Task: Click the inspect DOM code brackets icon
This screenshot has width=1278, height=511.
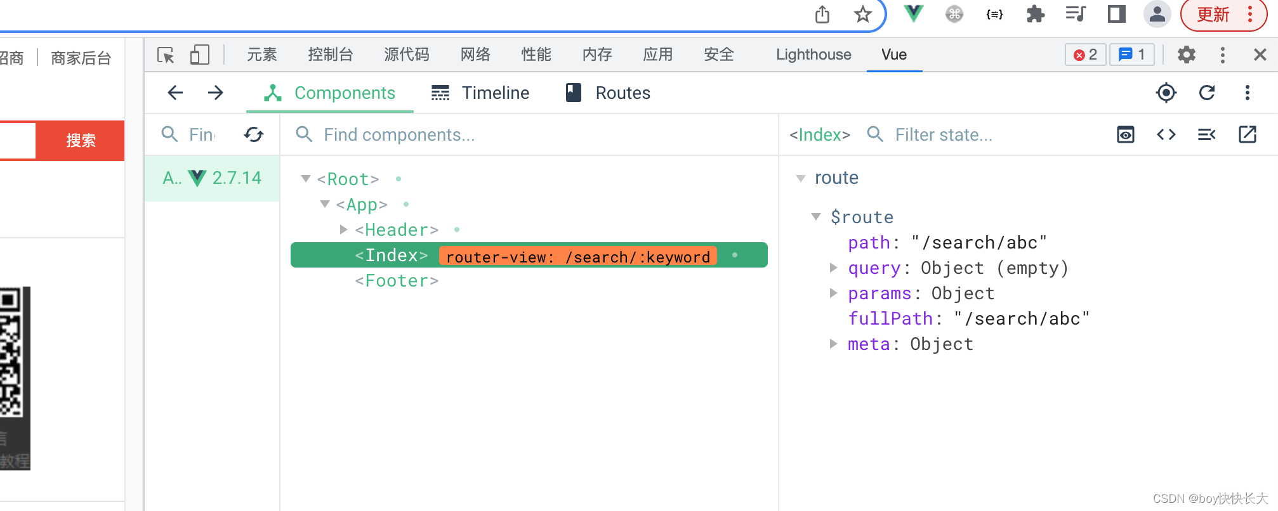Action: pos(1166,134)
